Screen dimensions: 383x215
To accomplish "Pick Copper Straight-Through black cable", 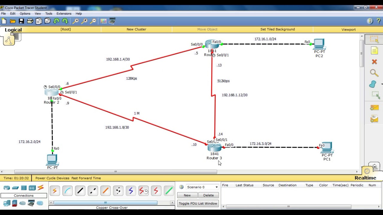I will [80, 191].
